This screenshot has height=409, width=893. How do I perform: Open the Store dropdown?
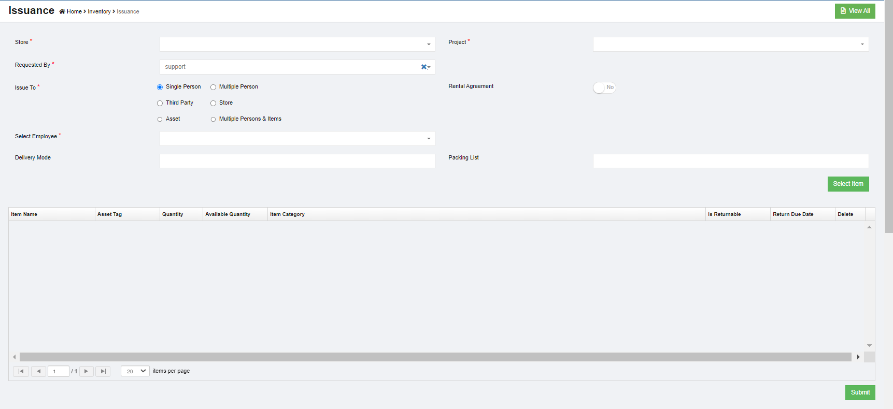click(297, 44)
